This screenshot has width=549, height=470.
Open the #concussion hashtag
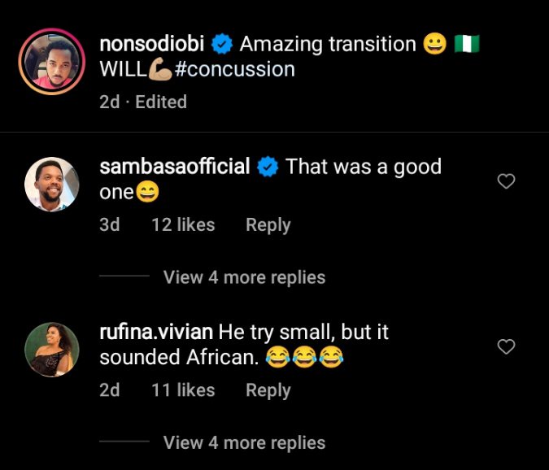point(234,69)
